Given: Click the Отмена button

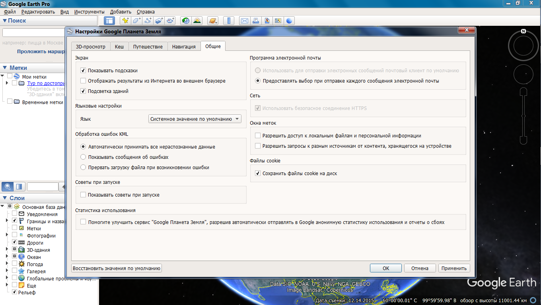Looking at the screenshot, I should pyautogui.click(x=420, y=268).
